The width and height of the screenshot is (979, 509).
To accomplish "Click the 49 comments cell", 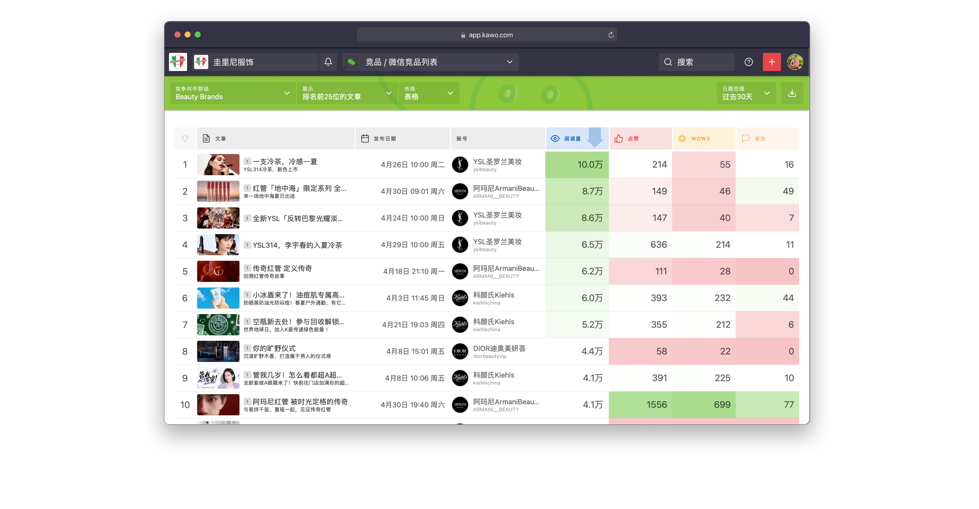I will click(x=767, y=191).
